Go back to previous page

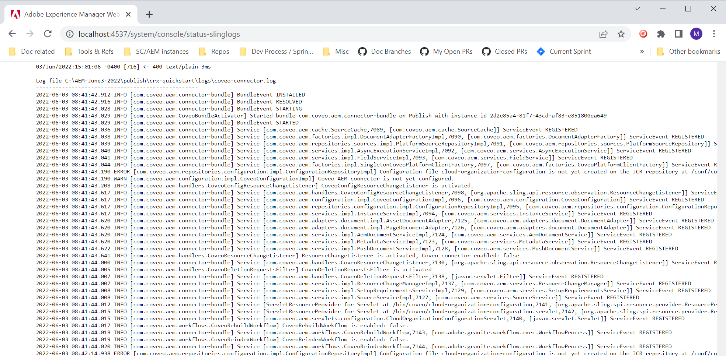12,34
